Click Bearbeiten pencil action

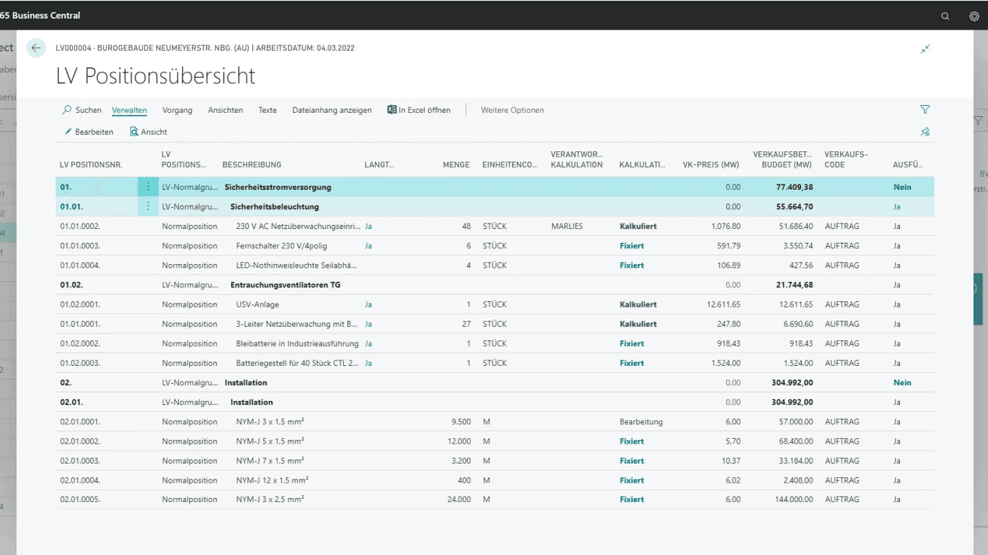89,132
